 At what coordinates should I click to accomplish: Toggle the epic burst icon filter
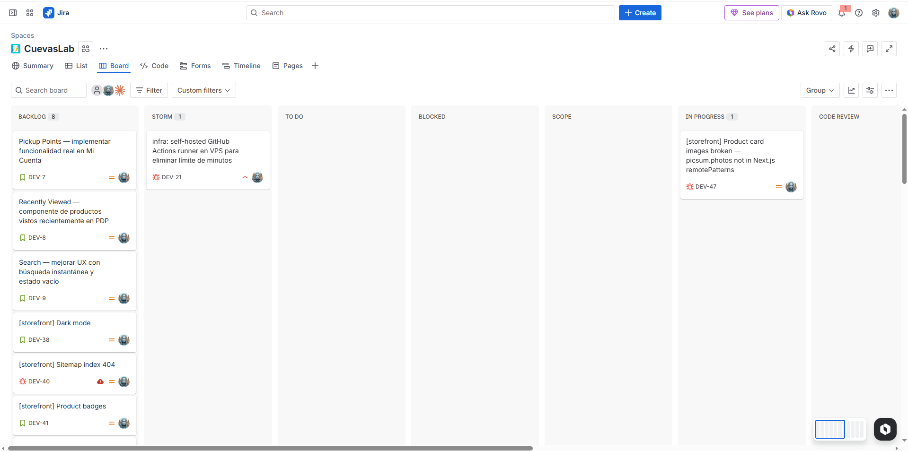pos(120,90)
